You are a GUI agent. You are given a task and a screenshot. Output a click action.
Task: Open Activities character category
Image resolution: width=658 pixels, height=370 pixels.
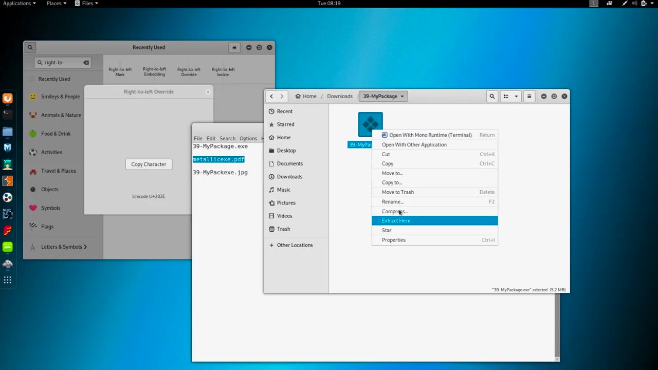51,152
